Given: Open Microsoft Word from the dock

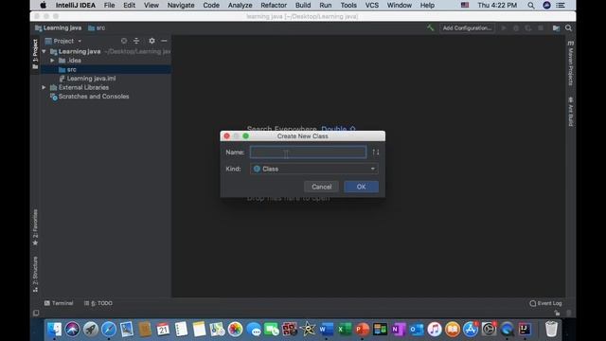Looking at the screenshot, I should click(x=326, y=329).
